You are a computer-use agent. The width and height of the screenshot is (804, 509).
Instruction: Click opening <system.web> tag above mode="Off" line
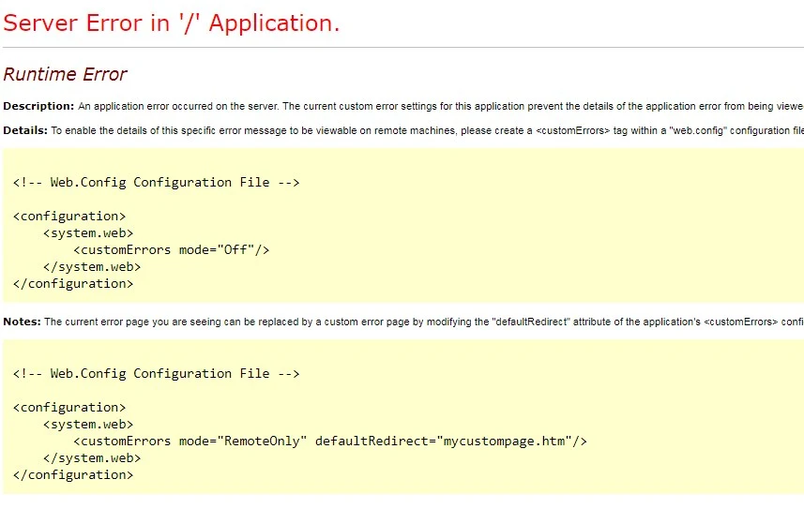click(88, 233)
